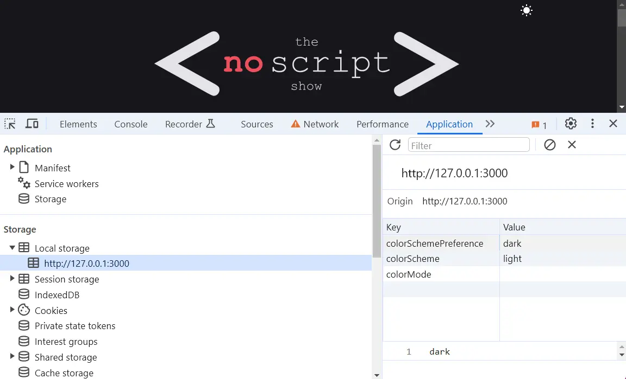Focus the Filter input field

(x=469, y=145)
